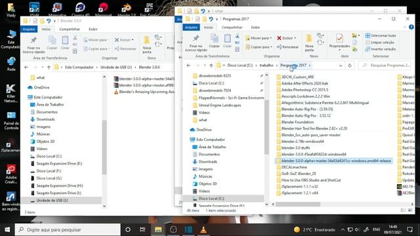Click Fixar no Acesso rápido in Programas 2017 window
Screen dimensions: 420x236
tap(196, 43)
